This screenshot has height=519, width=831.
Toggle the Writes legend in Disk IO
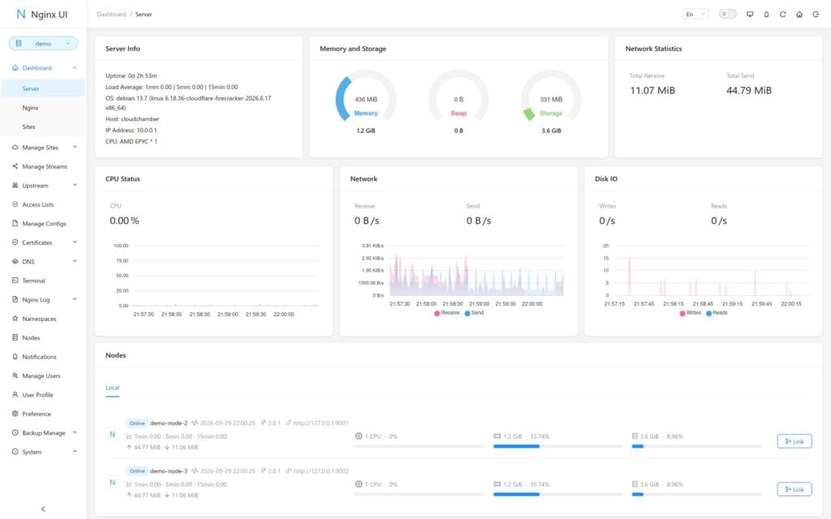point(690,313)
